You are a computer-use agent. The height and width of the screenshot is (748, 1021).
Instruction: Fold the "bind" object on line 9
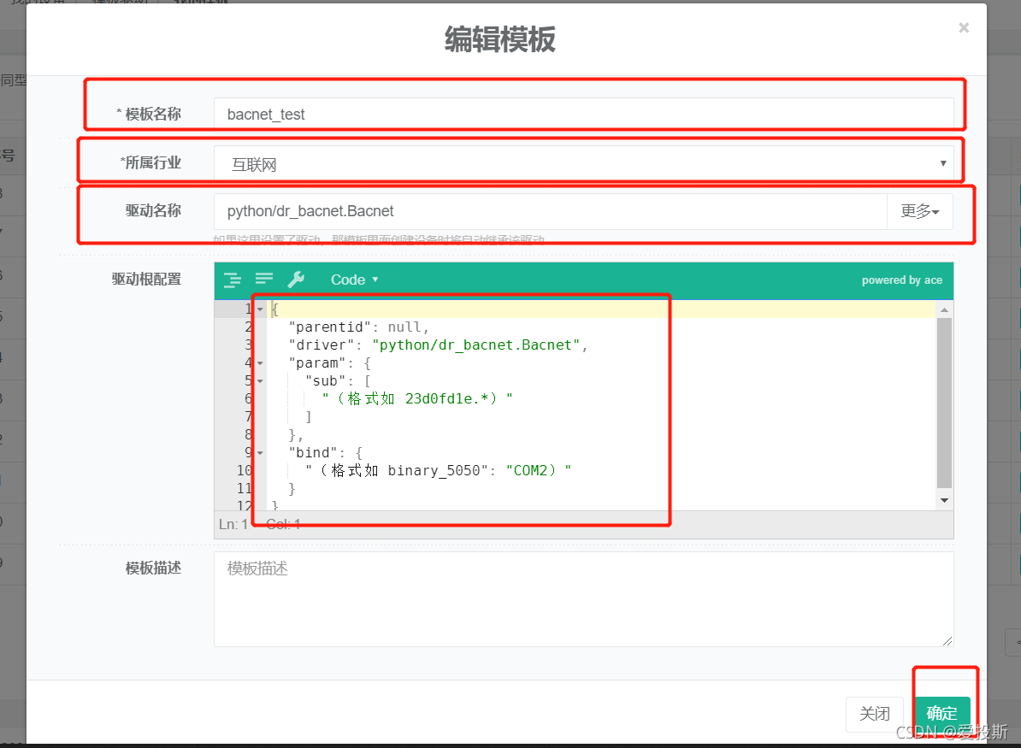260,453
